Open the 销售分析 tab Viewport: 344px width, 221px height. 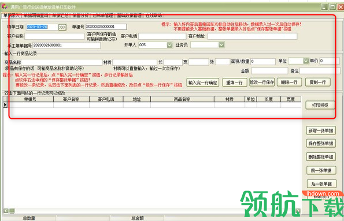[x=80, y=16]
